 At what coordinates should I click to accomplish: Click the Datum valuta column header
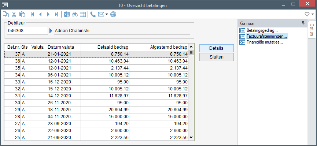tap(64, 47)
